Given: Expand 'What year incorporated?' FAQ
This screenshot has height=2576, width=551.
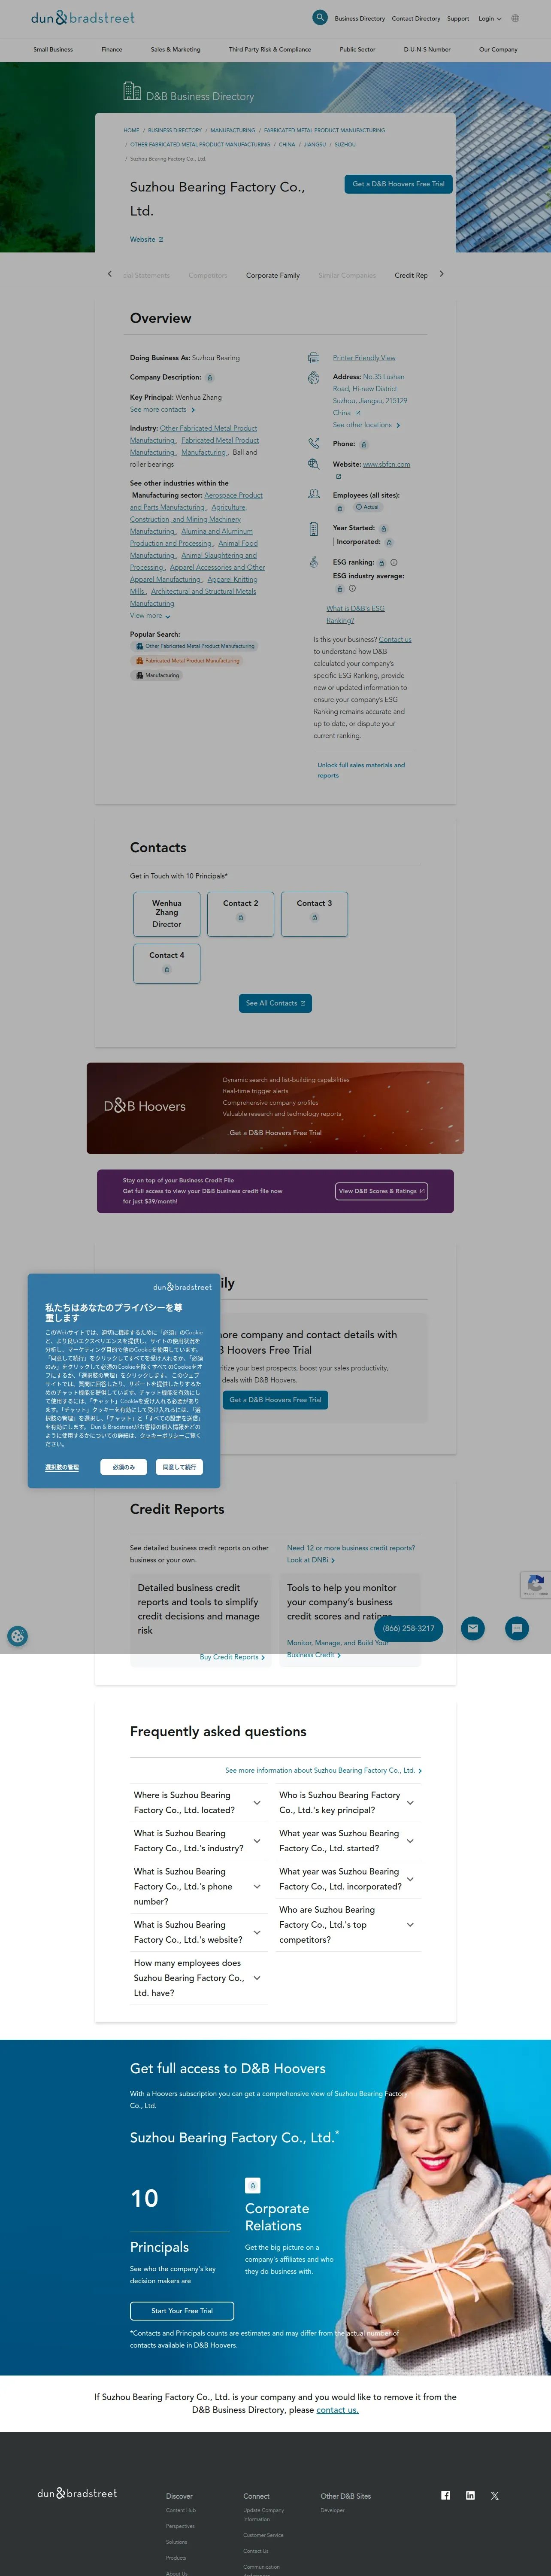Looking at the screenshot, I should point(347,1879).
